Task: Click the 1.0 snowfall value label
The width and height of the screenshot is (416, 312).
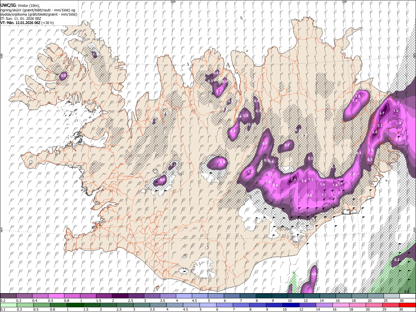Action: click(x=371, y=150)
